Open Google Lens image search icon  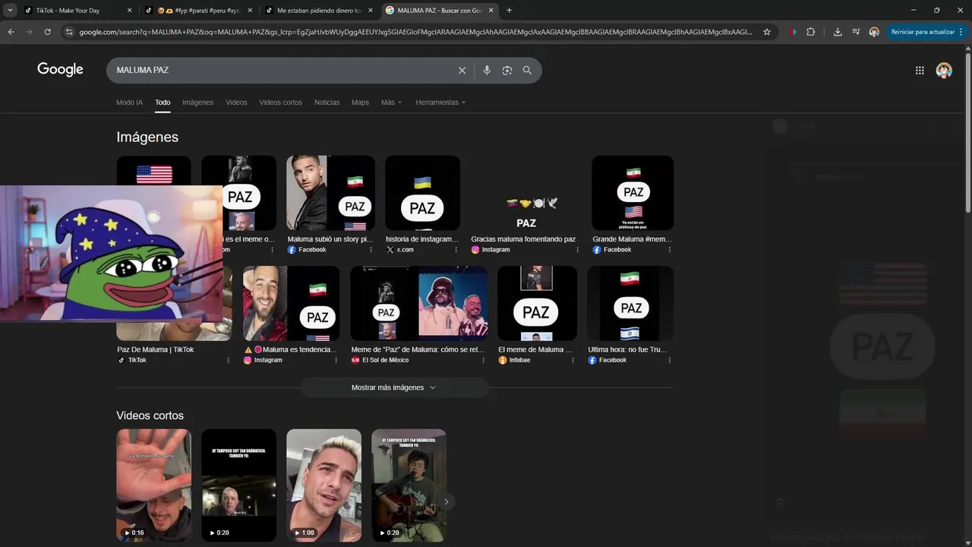[x=507, y=70]
